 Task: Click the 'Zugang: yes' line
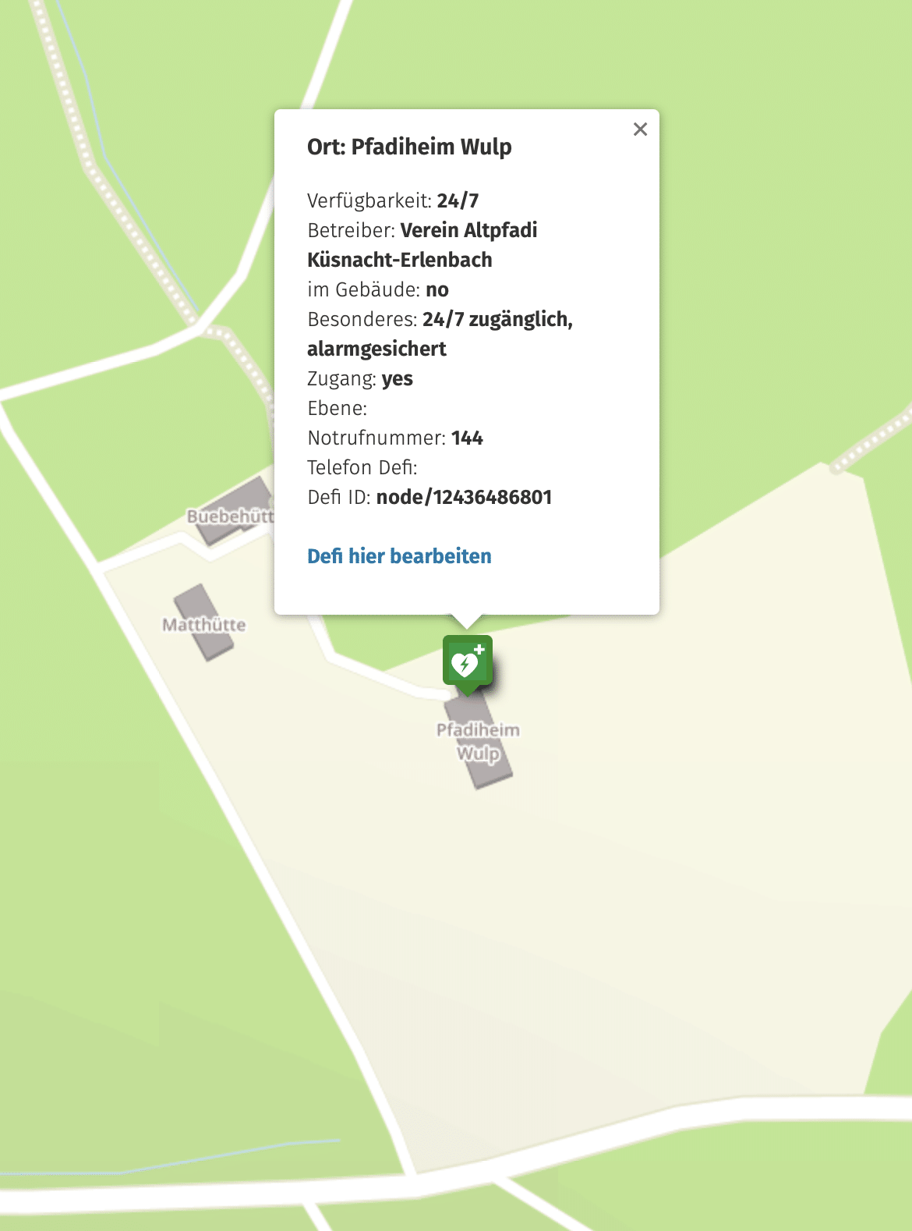[x=360, y=378]
